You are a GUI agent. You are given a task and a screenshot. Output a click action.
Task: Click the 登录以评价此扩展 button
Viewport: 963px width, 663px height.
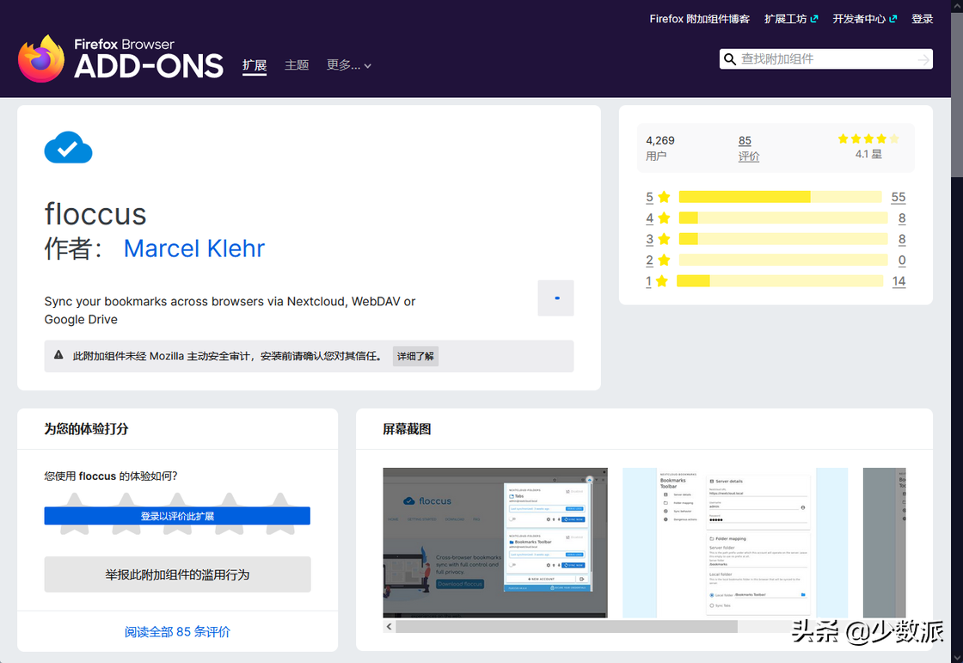tap(177, 516)
